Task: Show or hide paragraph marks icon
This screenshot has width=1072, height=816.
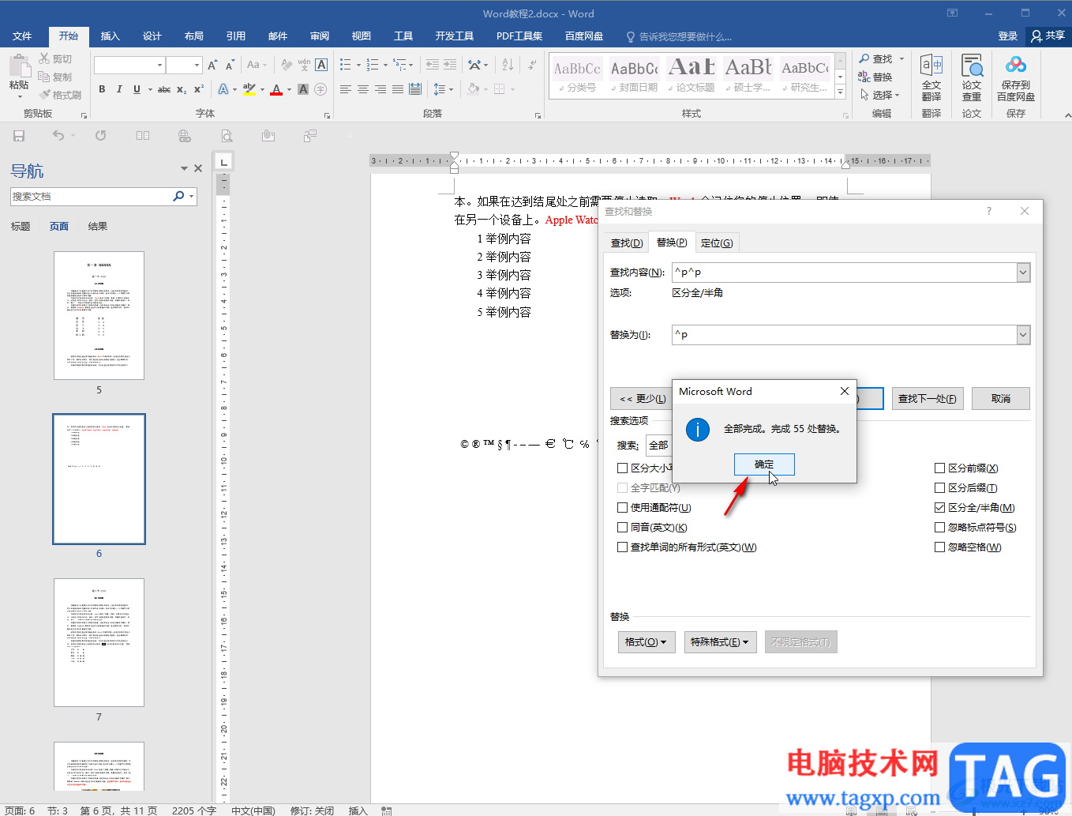Action: click(533, 65)
